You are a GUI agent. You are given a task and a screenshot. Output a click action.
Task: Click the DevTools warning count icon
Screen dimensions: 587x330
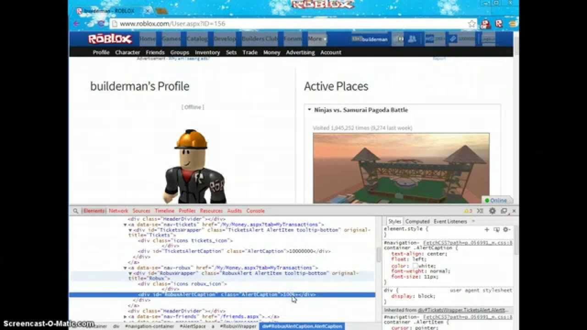click(468, 211)
